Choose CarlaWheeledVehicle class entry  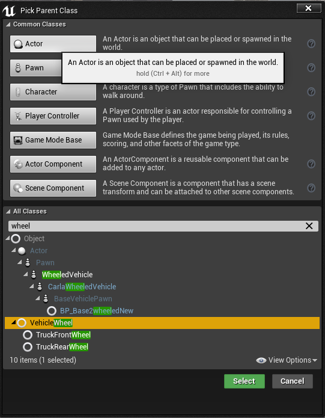pyautogui.click(x=82, y=287)
